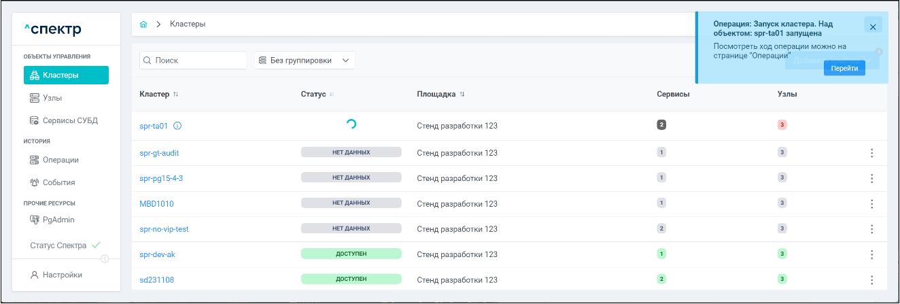Viewport: 900px width, 304px height.
Task: Go to Операции in the sidebar
Action: 60,160
